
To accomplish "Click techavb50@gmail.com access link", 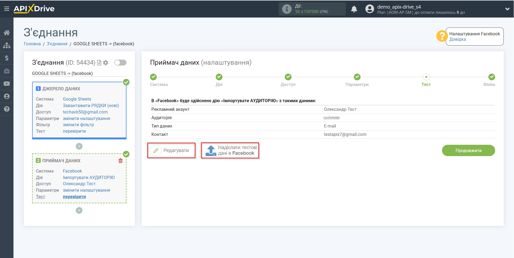I will (85, 112).
